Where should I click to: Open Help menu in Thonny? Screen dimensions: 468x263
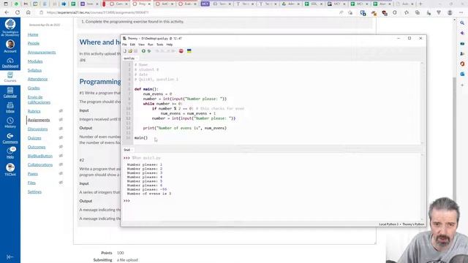[170, 45]
